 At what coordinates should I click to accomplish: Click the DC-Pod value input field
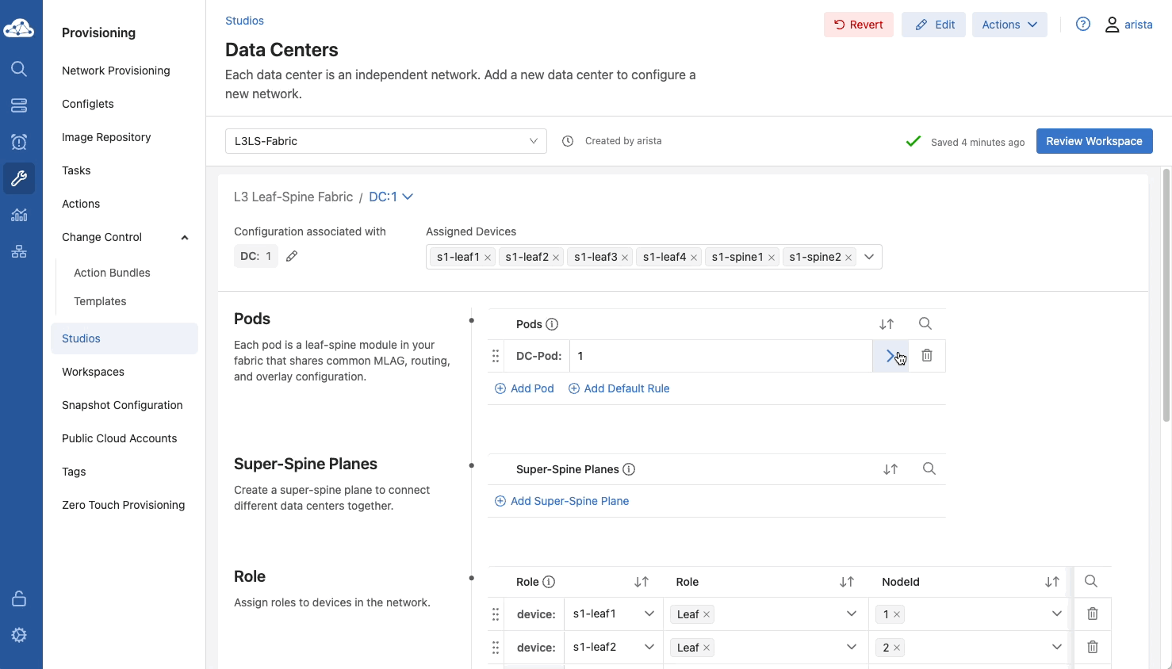[720, 356]
